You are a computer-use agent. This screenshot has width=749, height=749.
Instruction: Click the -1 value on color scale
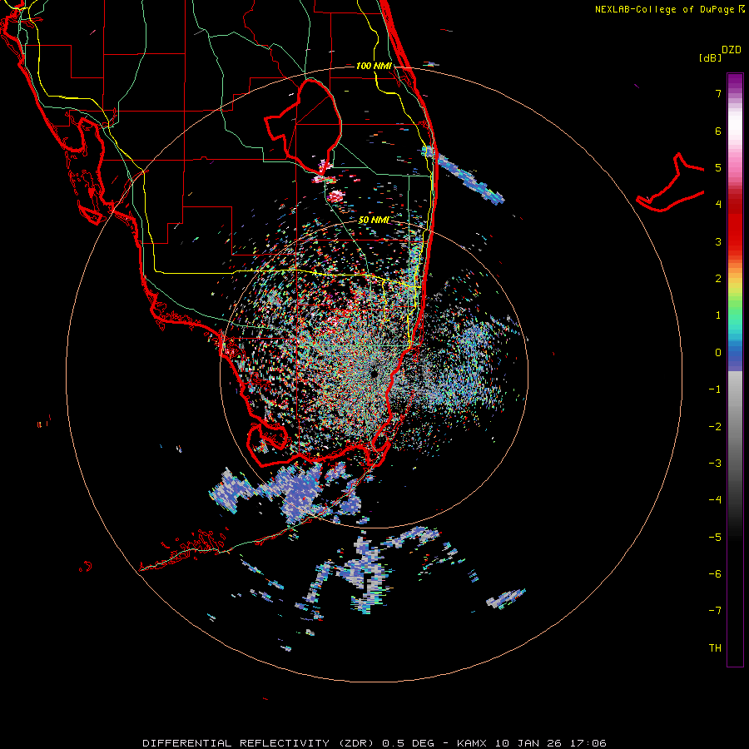(x=715, y=389)
